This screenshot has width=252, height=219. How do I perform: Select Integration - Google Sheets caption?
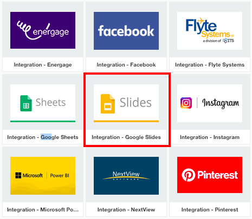tap(43, 137)
